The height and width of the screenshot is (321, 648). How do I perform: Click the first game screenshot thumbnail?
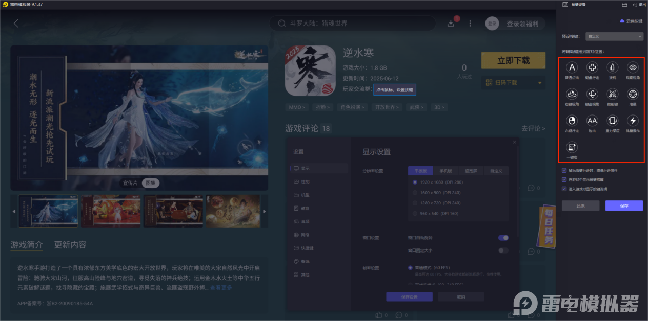coord(49,211)
